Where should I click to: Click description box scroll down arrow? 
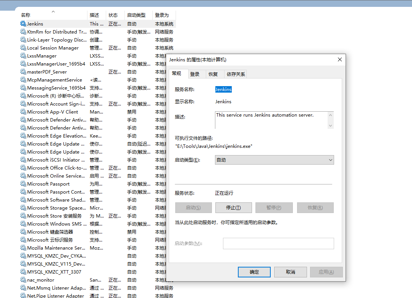pyautogui.click(x=331, y=126)
